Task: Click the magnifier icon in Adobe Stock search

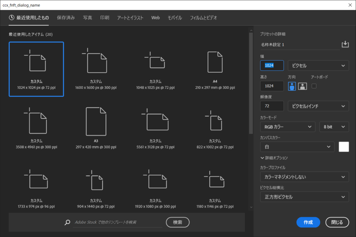Action: click(x=67, y=222)
